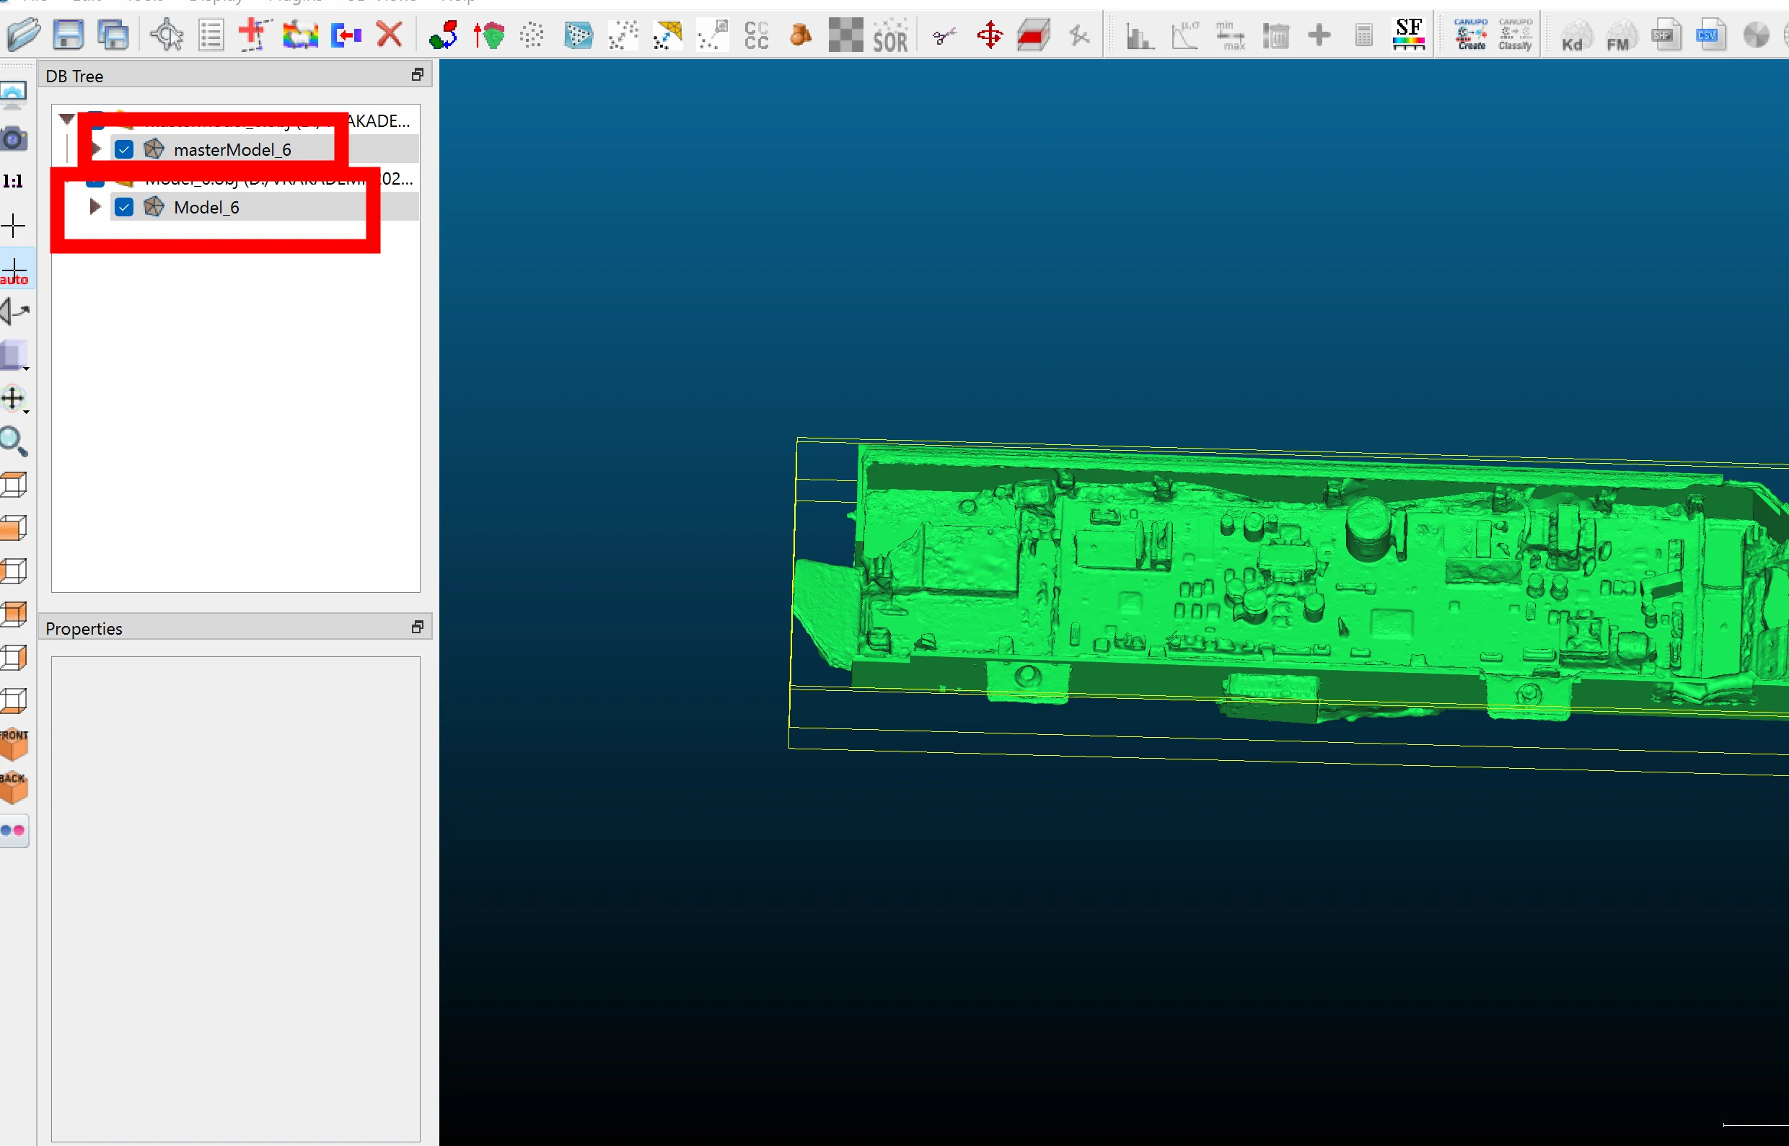This screenshot has width=1789, height=1146.
Task: Open the cross section red box tool
Action: click(1033, 34)
